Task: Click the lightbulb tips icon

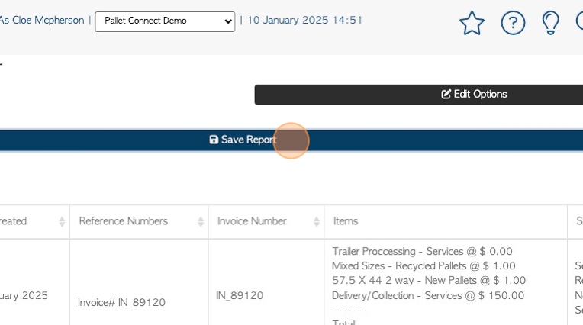Action: (x=550, y=23)
